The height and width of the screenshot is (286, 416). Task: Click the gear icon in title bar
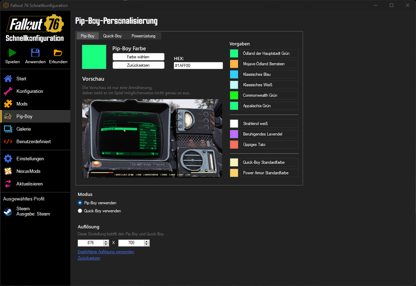coord(6,5)
